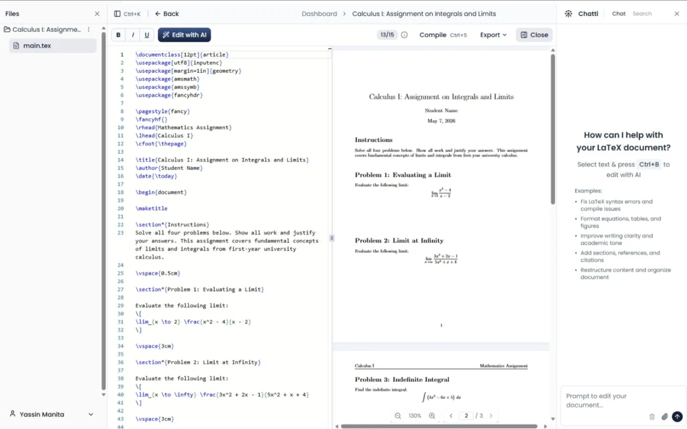This screenshot has height=429, width=687.
Task: Click the user profile icon
Action: click(x=13, y=414)
